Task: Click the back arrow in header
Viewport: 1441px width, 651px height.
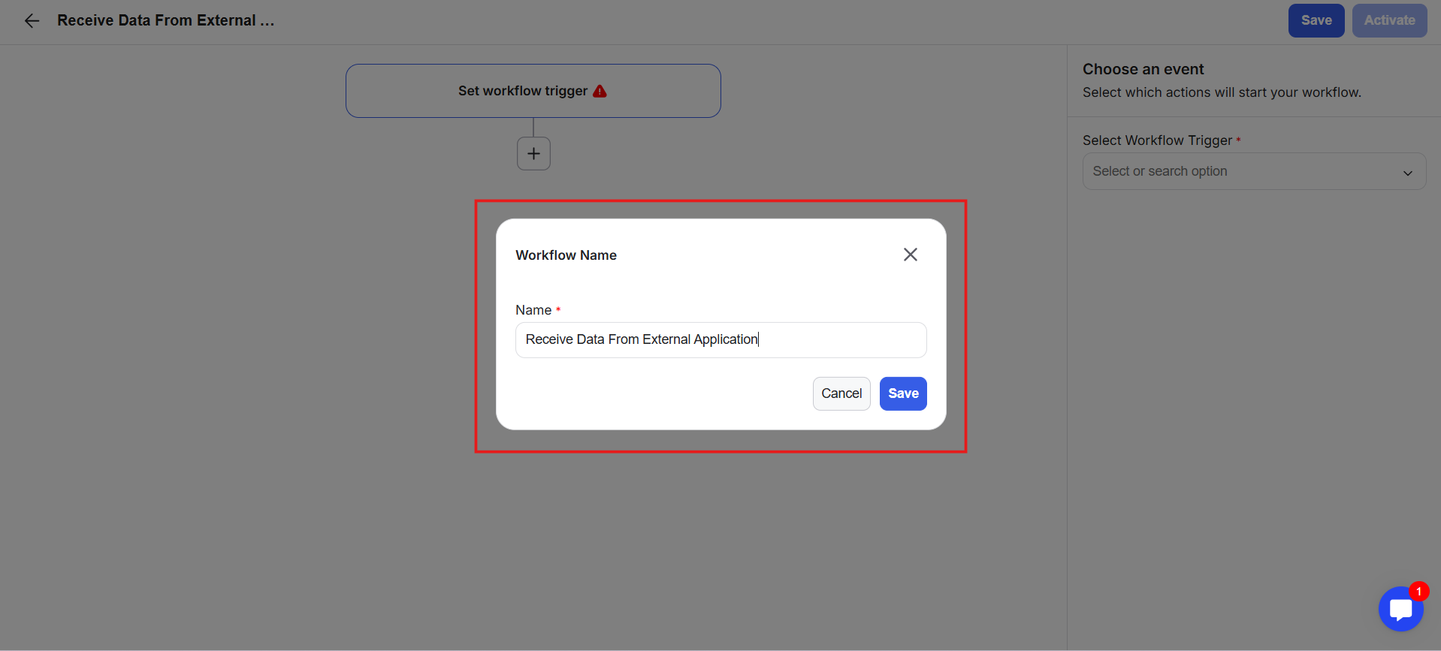Action: (x=32, y=21)
